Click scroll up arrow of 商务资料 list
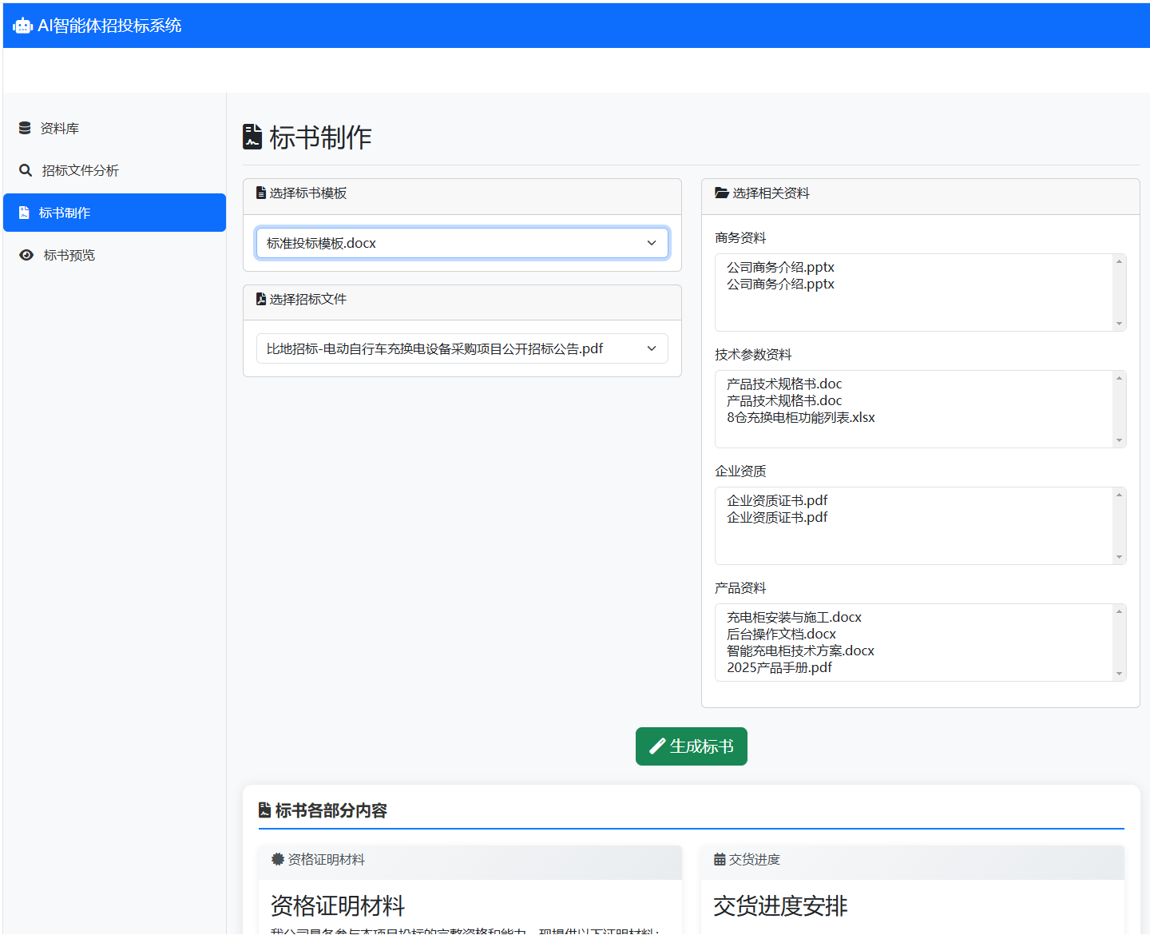 pyautogui.click(x=1119, y=261)
